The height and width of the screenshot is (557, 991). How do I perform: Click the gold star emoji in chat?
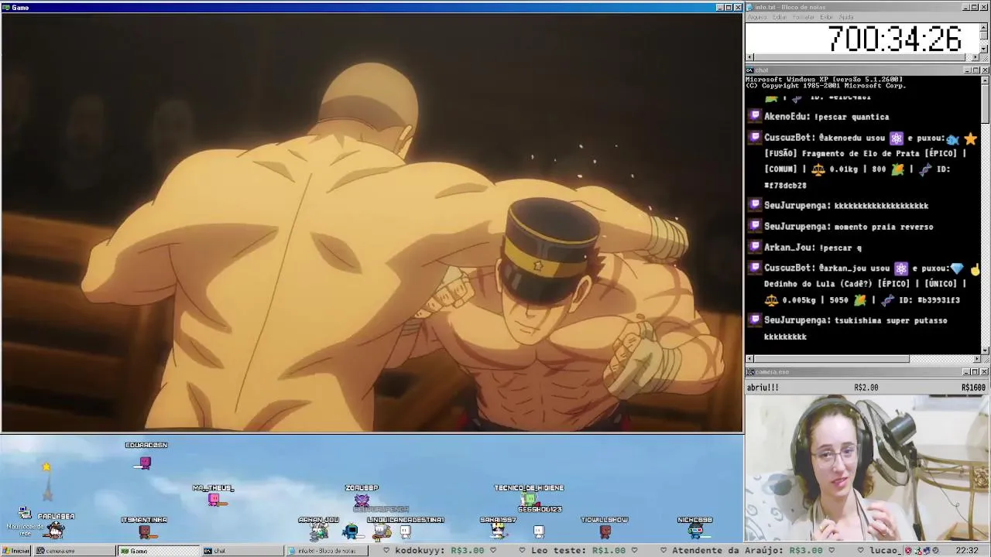click(x=970, y=138)
